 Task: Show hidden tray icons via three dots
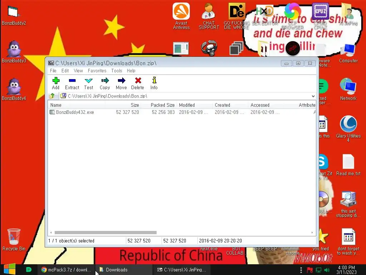pyautogui.click(x=301, y=270)
